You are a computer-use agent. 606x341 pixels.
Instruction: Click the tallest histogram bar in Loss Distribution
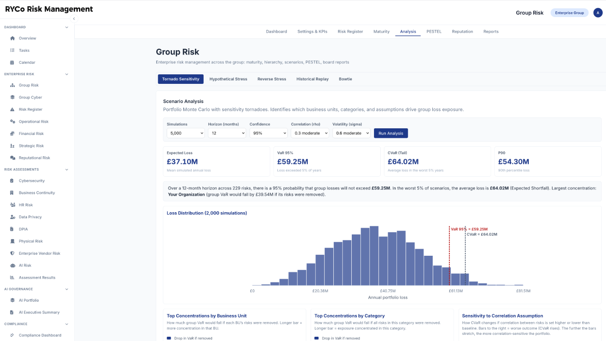coord(374,256)
